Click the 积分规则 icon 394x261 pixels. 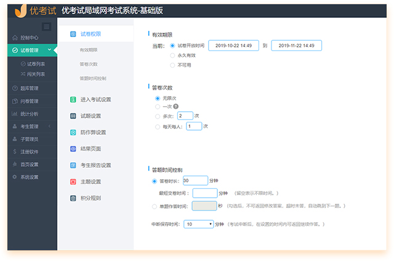pyautogui.click(x=73, y=198)
